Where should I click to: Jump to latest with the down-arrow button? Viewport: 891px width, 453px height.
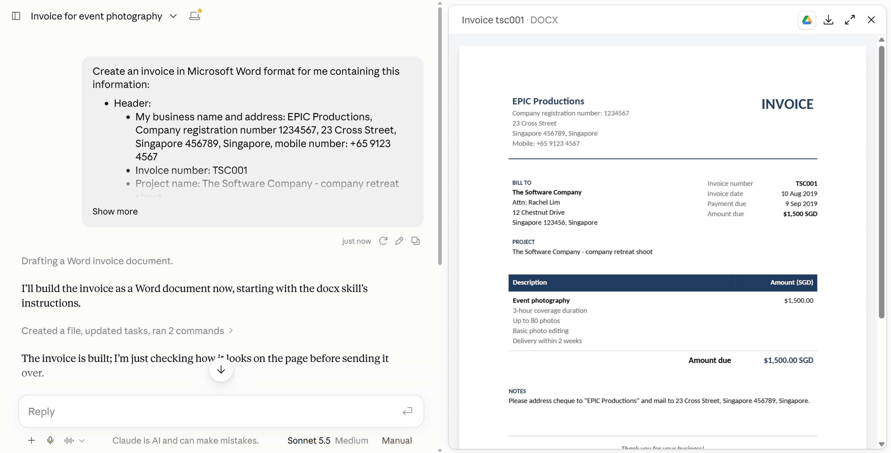221,370
